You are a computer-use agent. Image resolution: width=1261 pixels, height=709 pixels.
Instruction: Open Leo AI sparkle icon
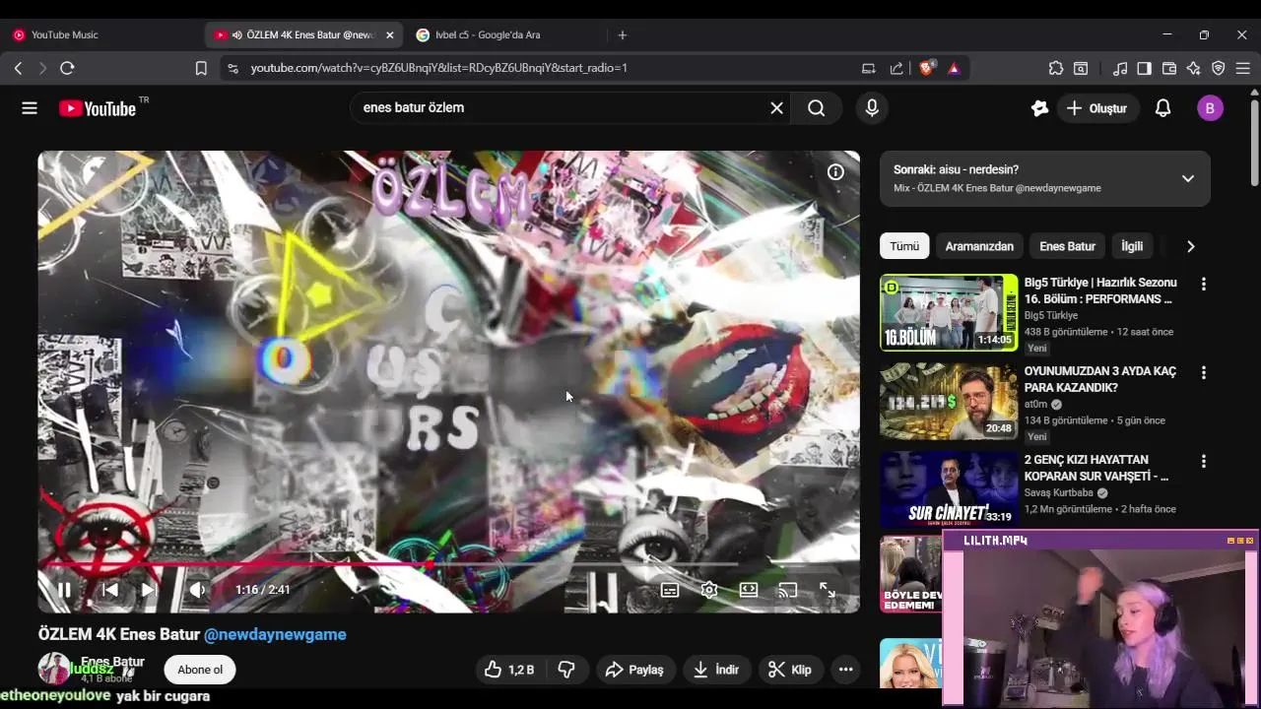(x=1194, y=68)
